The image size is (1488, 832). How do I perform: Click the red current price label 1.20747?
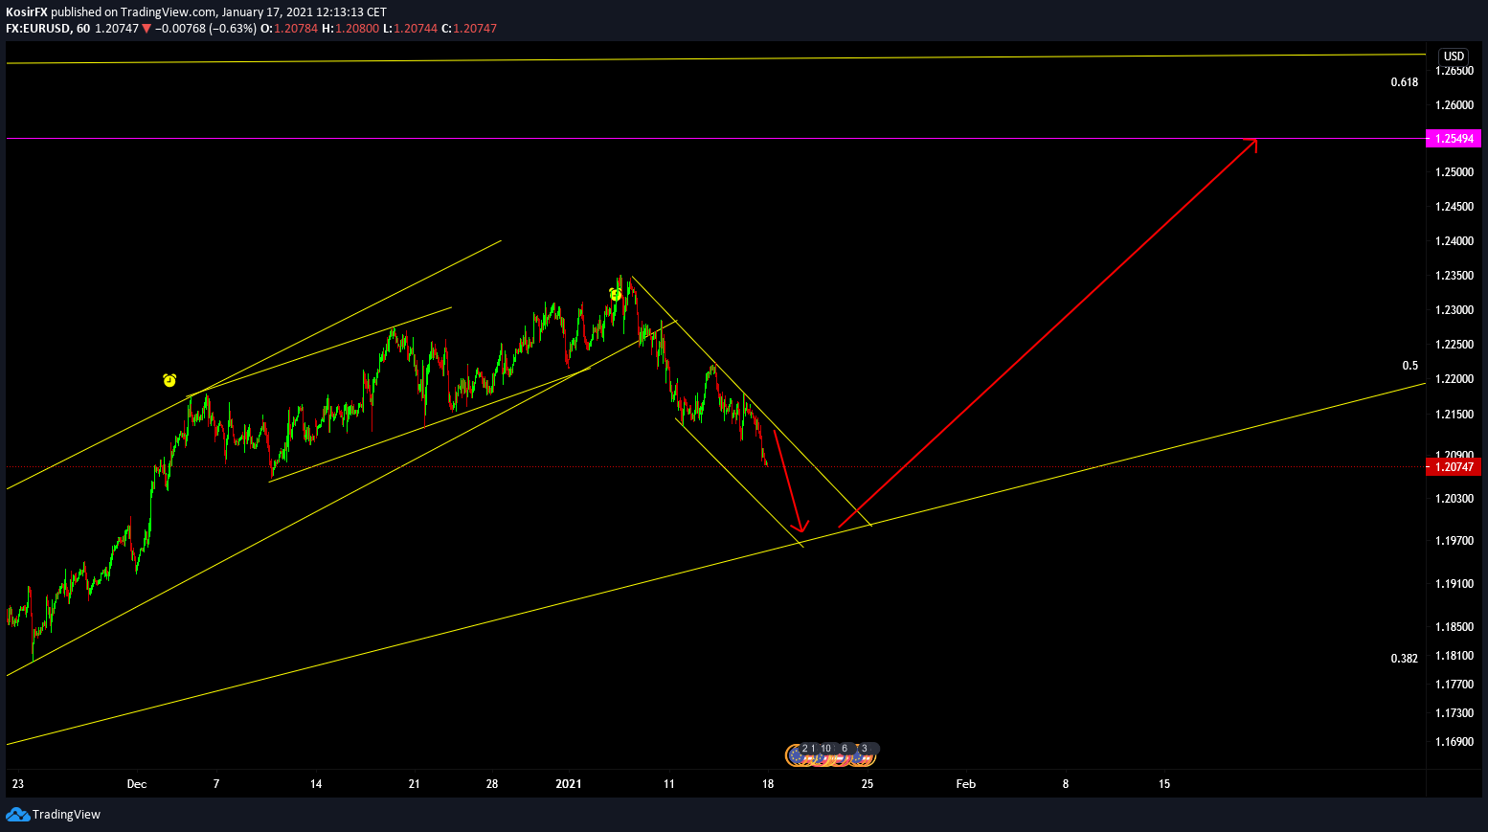coord(1454,467)
